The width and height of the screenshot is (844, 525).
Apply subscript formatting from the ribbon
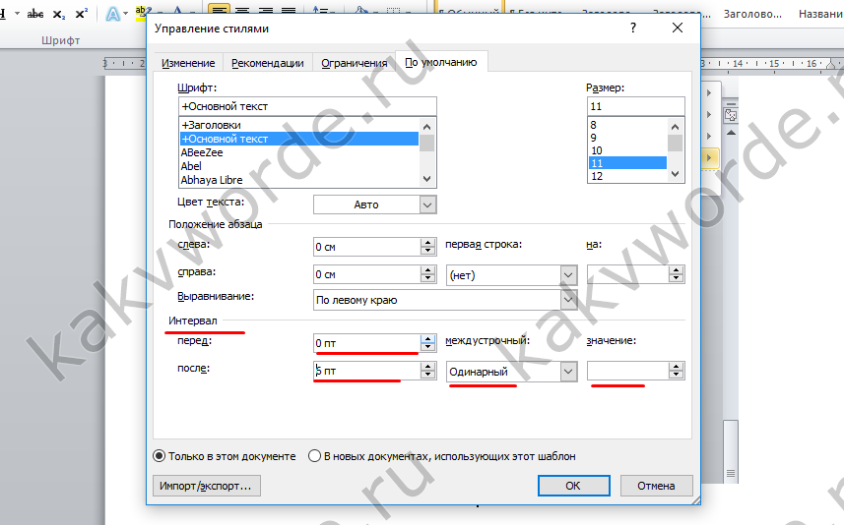[58, 14]
